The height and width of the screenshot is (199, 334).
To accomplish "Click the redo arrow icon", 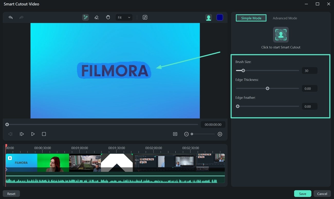I will 22,18.
